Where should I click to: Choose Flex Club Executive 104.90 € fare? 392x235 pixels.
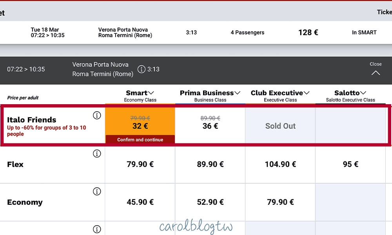[281, 164]
